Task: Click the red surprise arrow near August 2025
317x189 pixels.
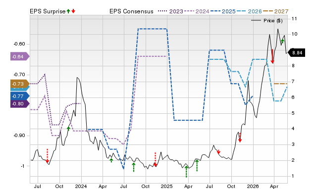Action: coord(218,152)
